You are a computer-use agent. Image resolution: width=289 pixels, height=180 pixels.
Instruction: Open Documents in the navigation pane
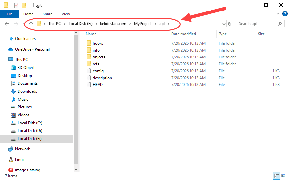[28, 83]
